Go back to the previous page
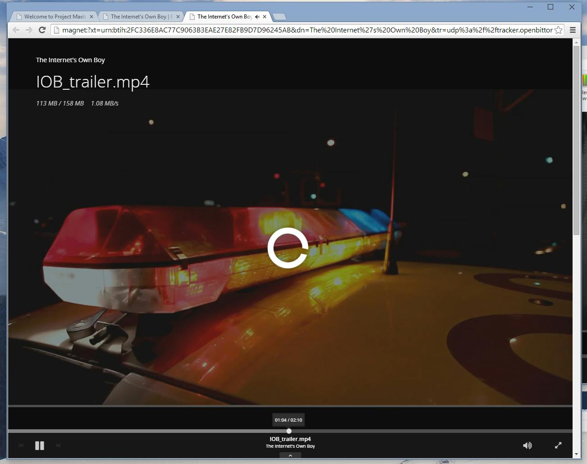Screen dimensions: 587x464 [x=16, y=30]
